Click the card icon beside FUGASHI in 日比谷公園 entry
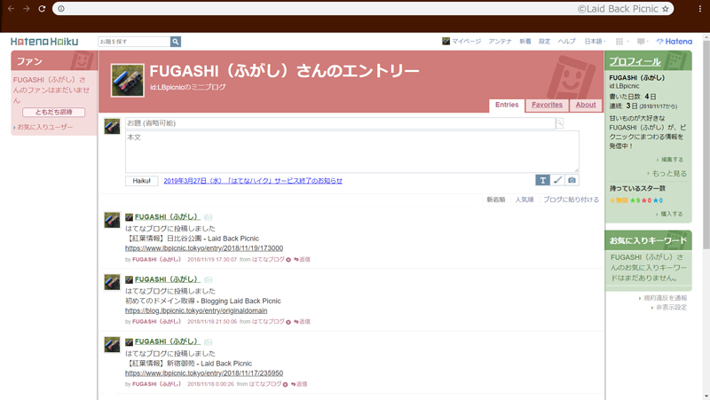 (x=208, y=217)
